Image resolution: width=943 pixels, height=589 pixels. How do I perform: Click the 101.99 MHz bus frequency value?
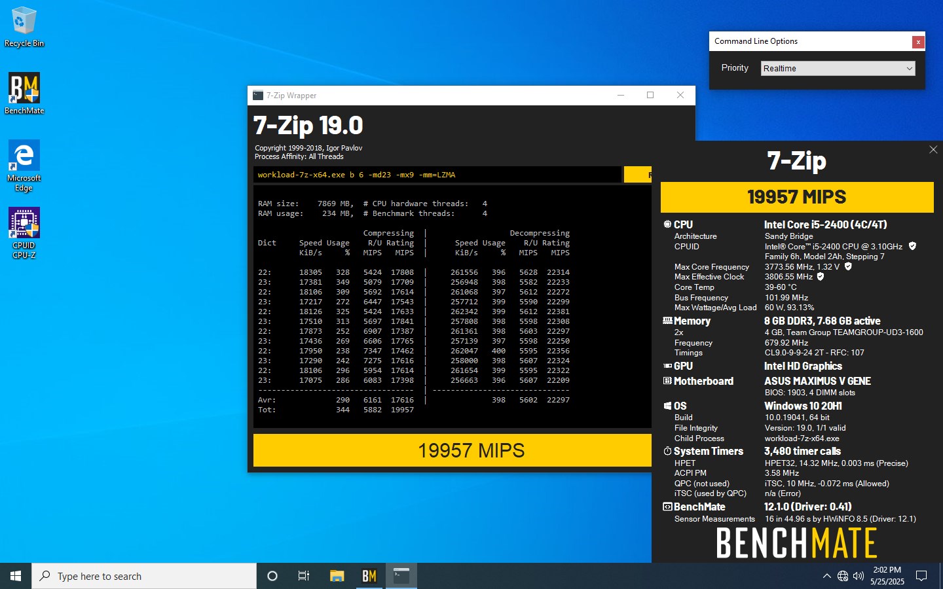(786, 298)
